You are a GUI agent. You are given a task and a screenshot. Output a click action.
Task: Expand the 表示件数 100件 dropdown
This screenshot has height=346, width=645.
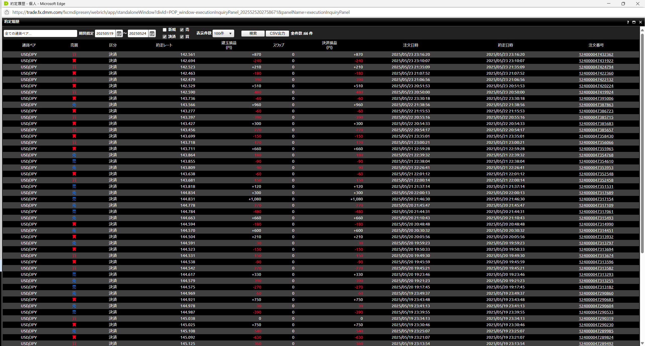pos(223,33)
